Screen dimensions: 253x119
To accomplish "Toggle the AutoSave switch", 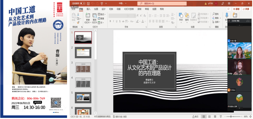I will [82, 3].
